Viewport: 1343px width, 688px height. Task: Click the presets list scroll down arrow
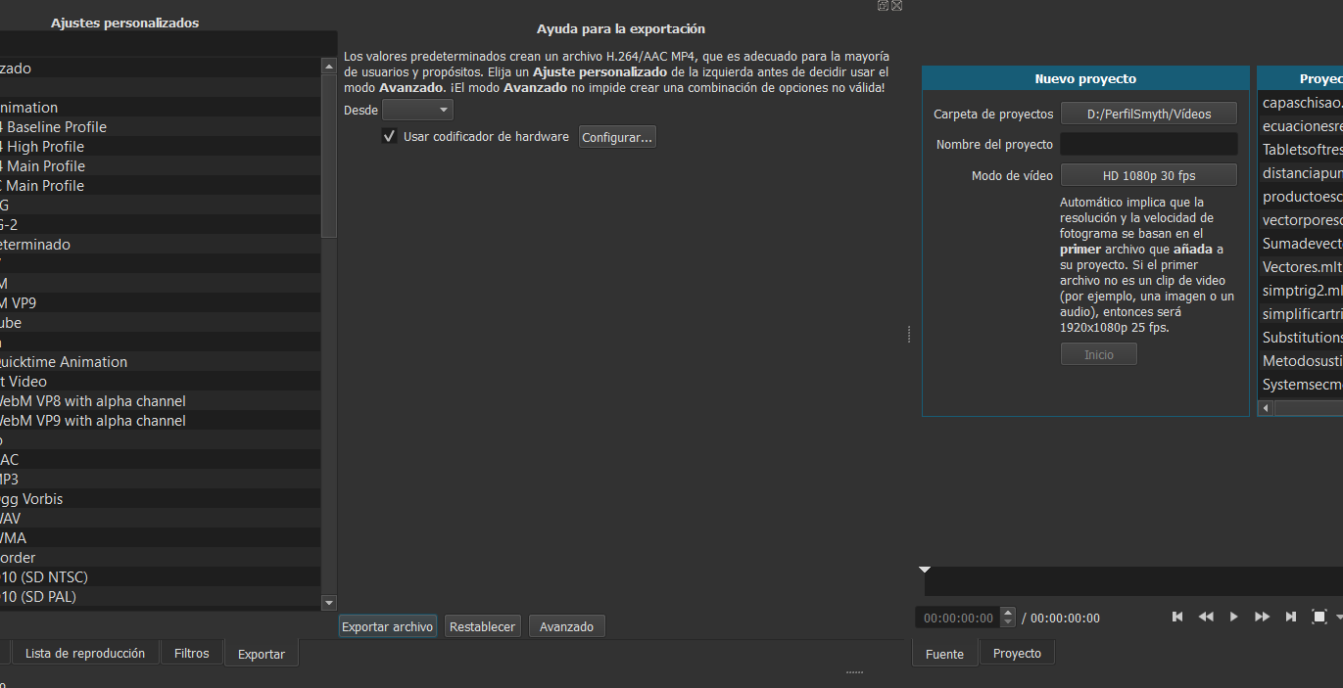pyautogui.click(x=329, y=603)
